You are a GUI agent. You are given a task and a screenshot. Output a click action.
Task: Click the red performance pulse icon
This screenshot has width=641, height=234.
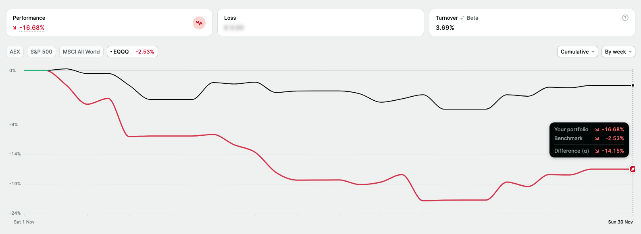pyautogui.click(x=199, y=23)
